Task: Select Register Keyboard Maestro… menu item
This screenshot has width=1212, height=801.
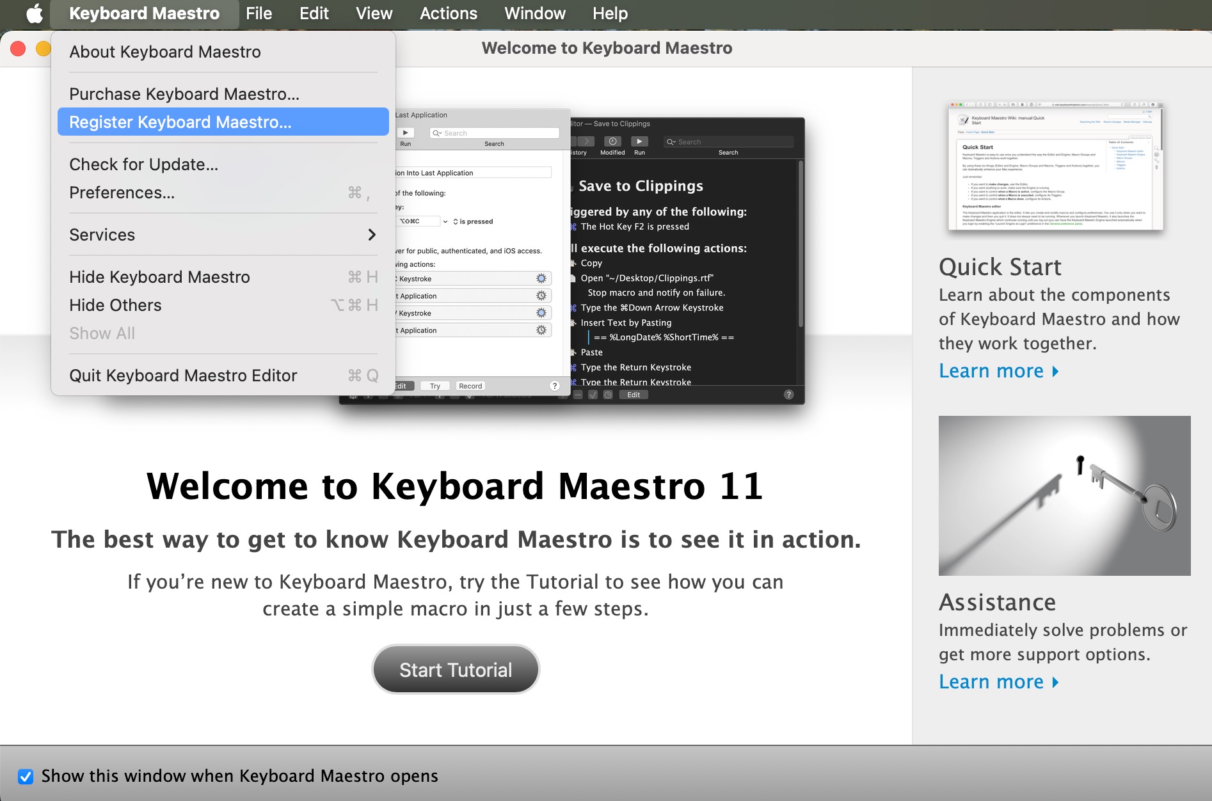Action: point(223,122)
